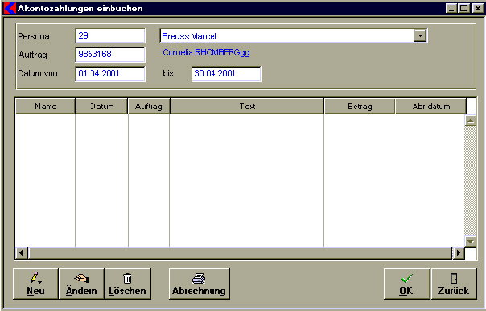Click the Abr.datum column header

coord(430,106)
